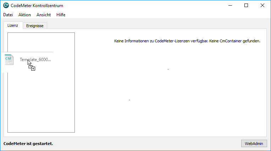Open the Datei menu
The image size is (271, 151).
coord(8,15)
